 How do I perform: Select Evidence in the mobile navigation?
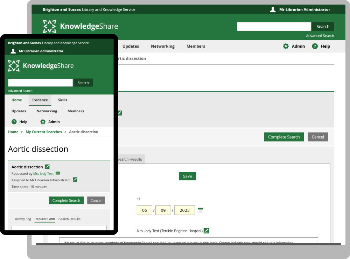click(40, 100)
